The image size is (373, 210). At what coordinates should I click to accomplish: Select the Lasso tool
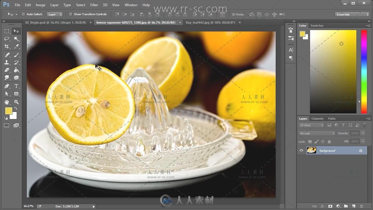tap(7, 38)
